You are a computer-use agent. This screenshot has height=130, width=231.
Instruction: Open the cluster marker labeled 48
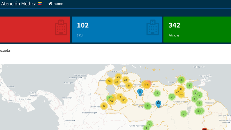181,95
